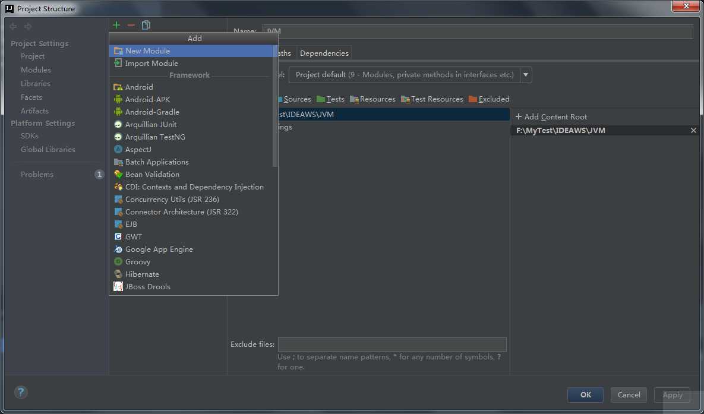Switch to the Dependencies tab
704x414 pixels.
point(324,53)
